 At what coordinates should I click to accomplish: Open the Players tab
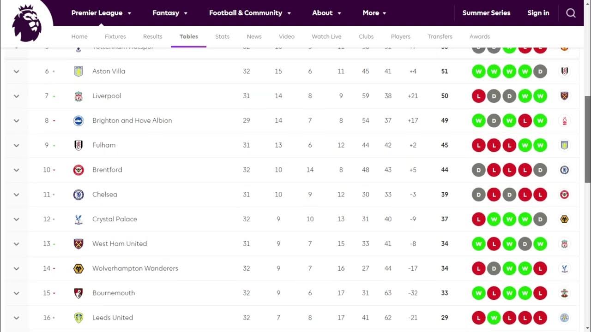click(x=401, y=36)
